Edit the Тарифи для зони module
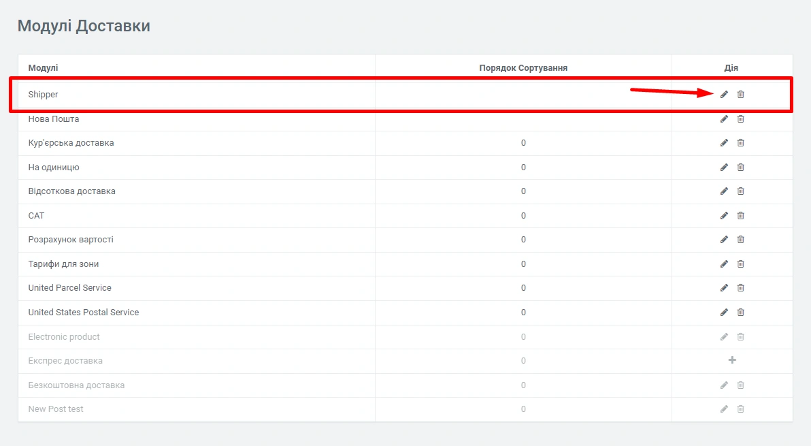Viewport: 811px width, 446px height. pyautogui.click(x=724, y=264)
